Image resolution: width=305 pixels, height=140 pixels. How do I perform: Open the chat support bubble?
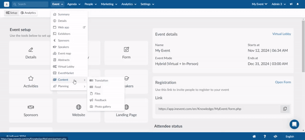294,124
